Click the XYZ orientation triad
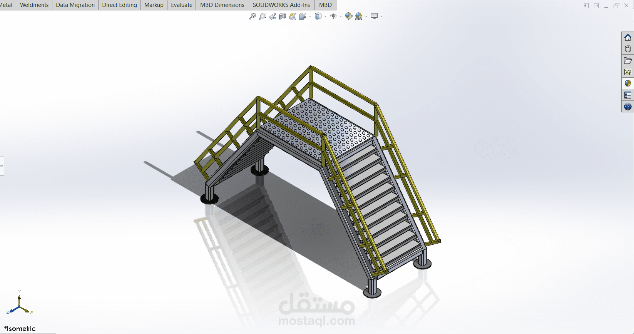The width and height of the screenshot is (634, 334). click(x=20, y=302)
